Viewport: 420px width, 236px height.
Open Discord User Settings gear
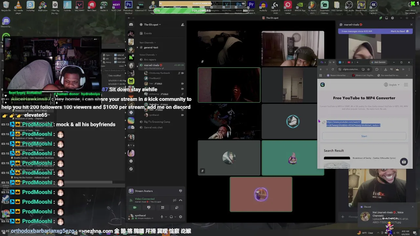[x=180, y=217]
